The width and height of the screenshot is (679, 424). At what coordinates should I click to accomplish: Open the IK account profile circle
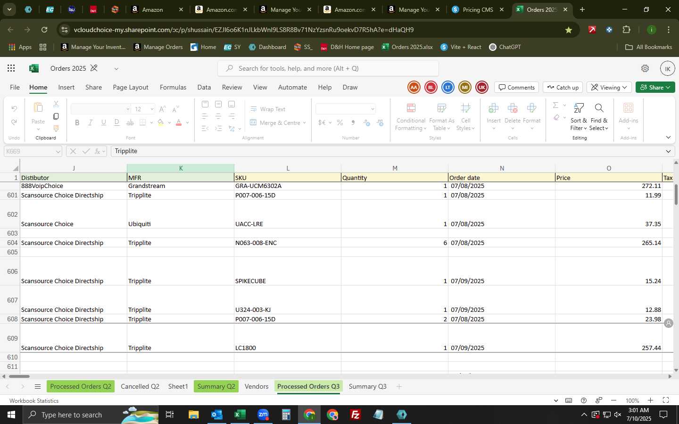667,68
